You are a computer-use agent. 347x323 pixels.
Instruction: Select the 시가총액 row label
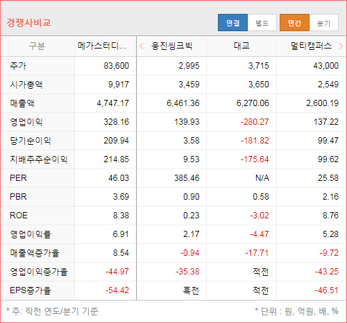[26, 85]
